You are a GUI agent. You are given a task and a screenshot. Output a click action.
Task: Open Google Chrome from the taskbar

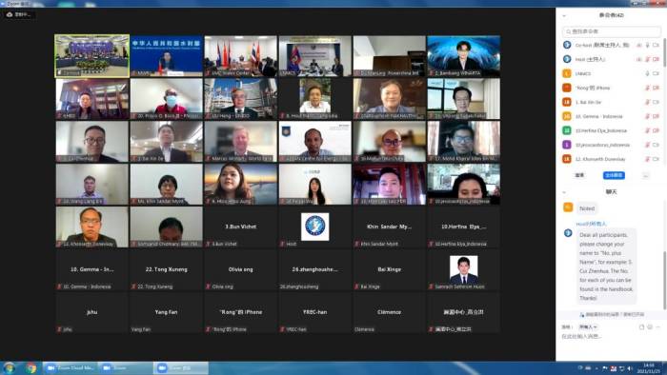coord(30,367)
